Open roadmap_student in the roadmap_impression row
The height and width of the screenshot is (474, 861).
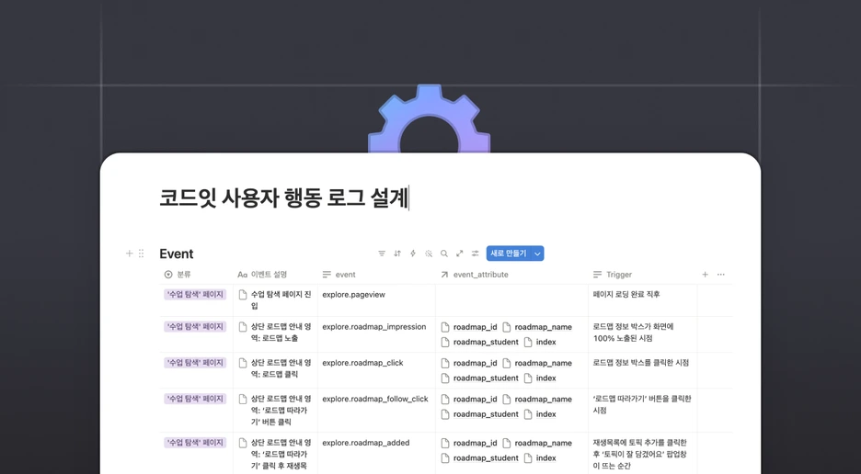point(480,342)
